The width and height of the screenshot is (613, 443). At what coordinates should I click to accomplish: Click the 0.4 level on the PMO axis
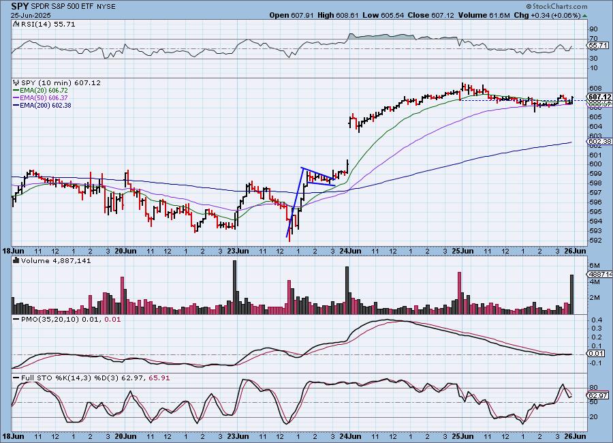[597, 320]
